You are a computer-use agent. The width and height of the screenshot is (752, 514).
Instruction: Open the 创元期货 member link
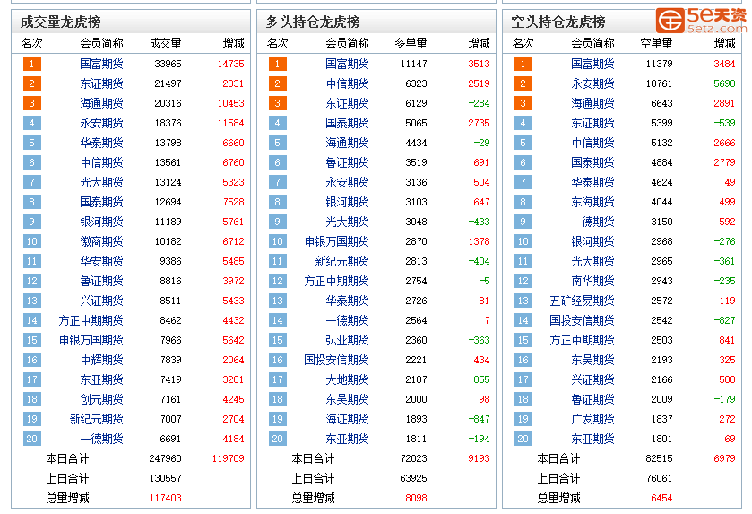(101, 399)
